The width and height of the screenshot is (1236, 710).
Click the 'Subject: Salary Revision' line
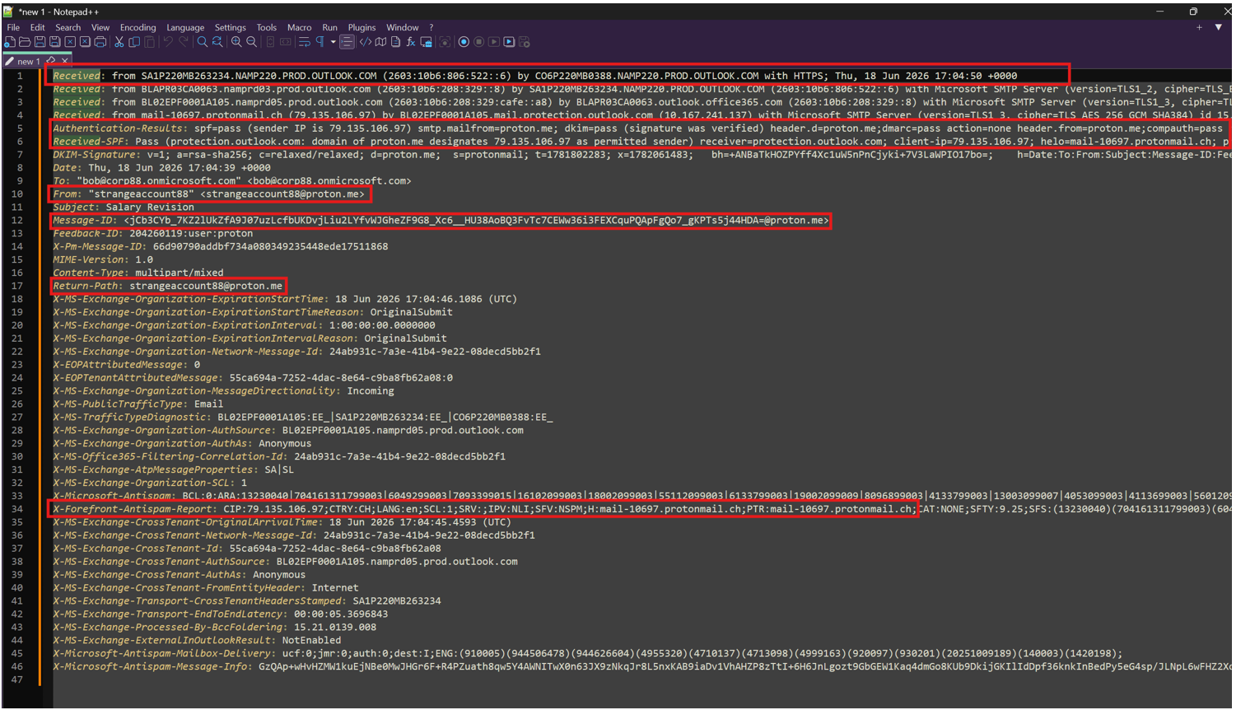click(x=124, y=208)
